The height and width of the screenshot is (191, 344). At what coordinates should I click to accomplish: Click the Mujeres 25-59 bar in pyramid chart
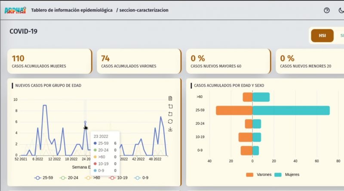291,110
